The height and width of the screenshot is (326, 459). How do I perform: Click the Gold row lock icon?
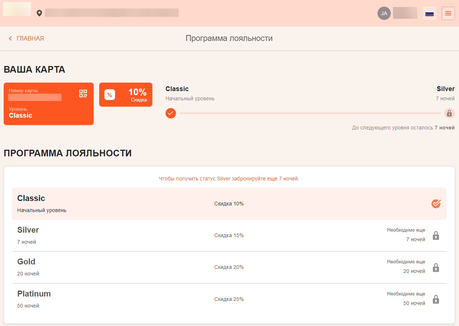click(x=436, y=267)
